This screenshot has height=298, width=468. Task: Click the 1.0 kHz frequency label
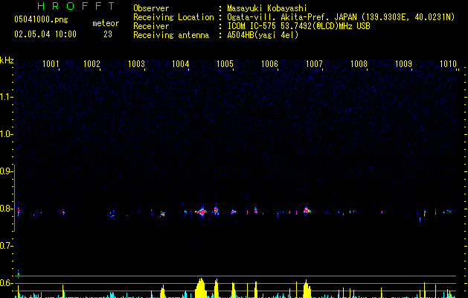coord(6,134)
